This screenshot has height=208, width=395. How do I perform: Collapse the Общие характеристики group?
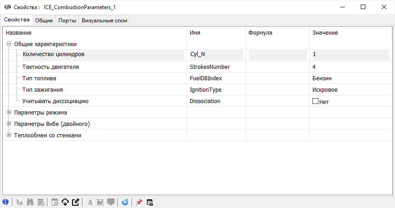point(9,44)
